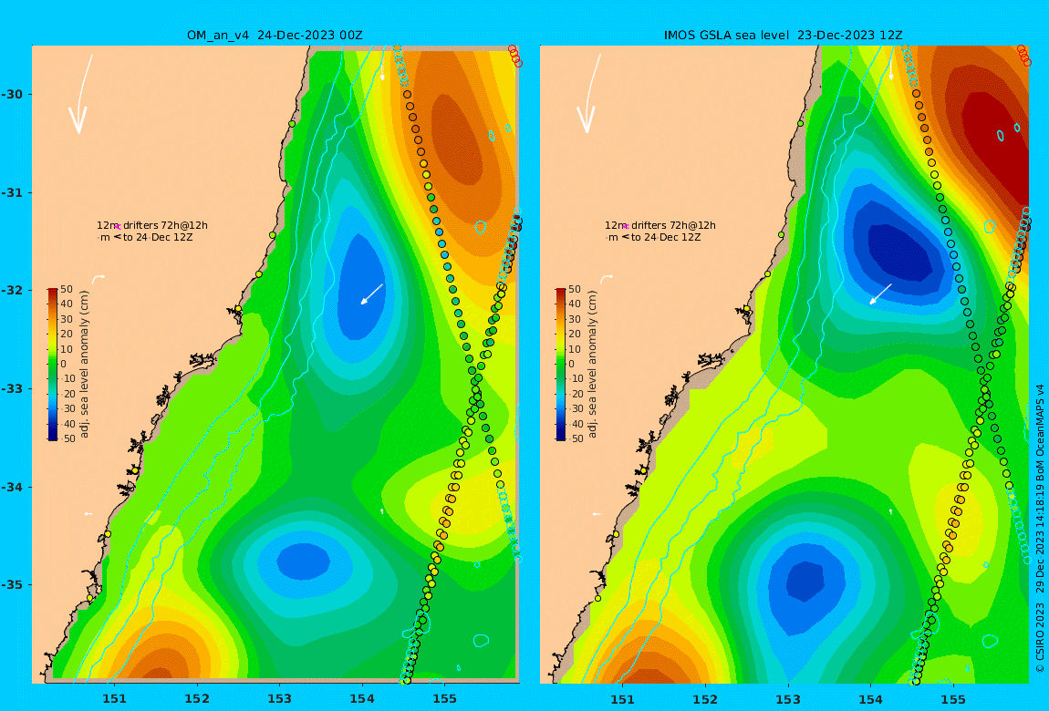Click the -31 latitude axis label

coord(11,192)
